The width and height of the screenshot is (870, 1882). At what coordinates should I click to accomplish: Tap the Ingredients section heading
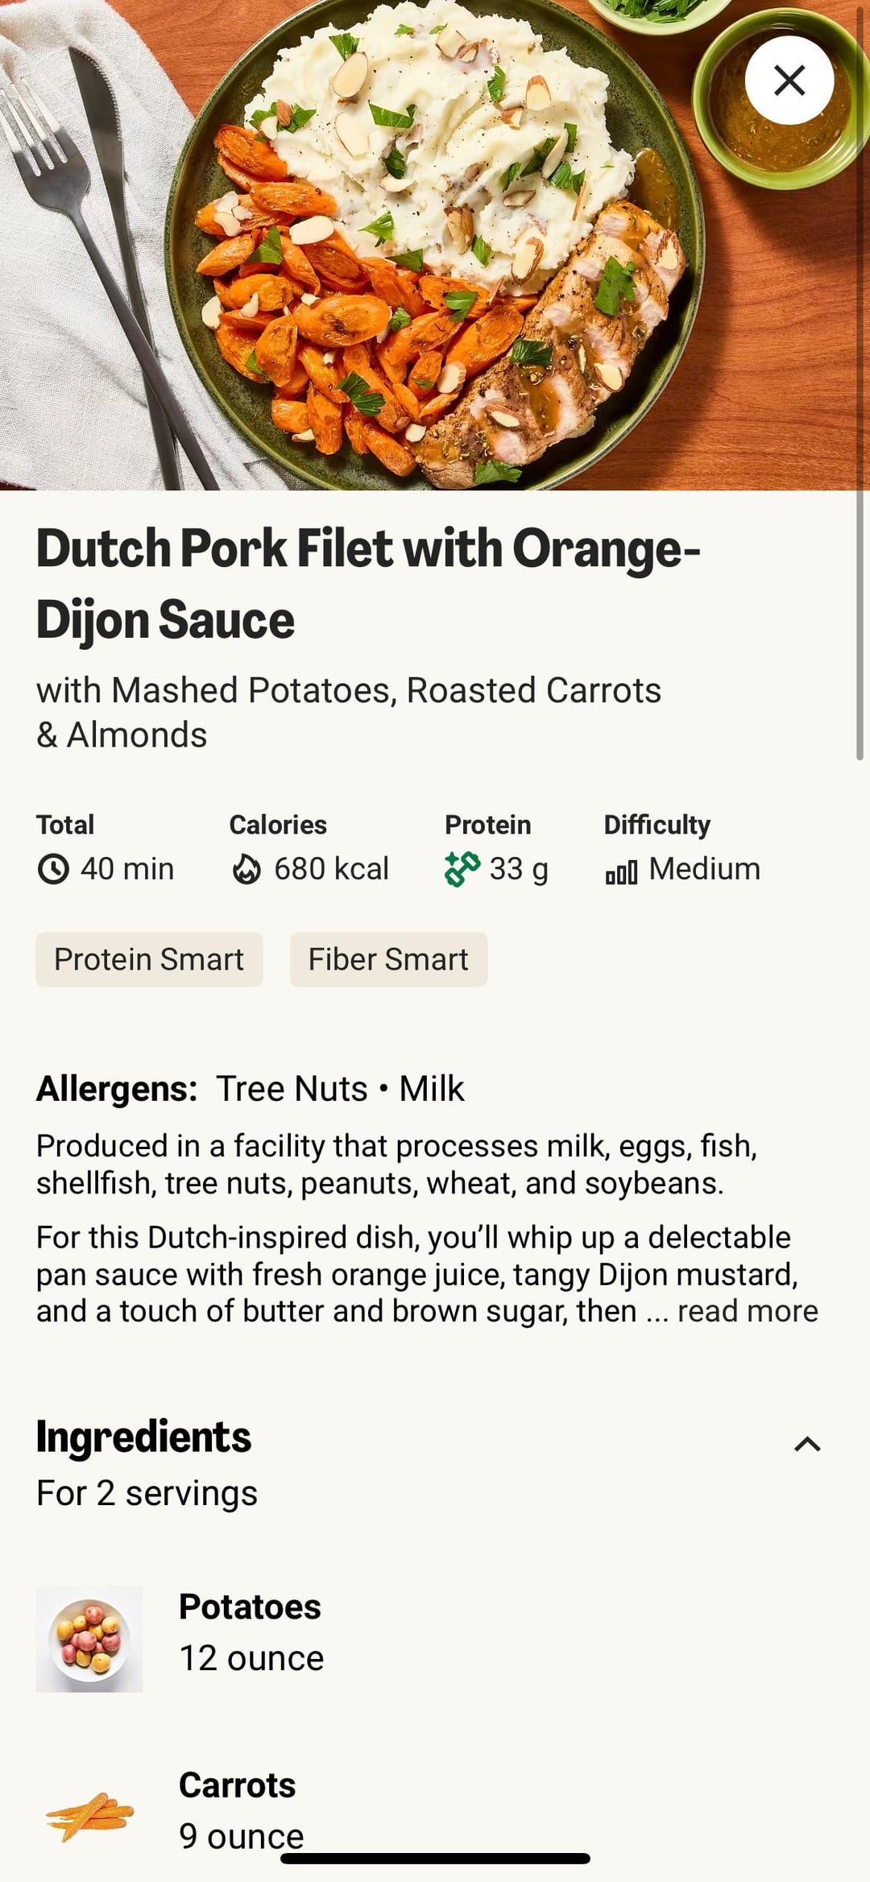[x=143, y=1437]
